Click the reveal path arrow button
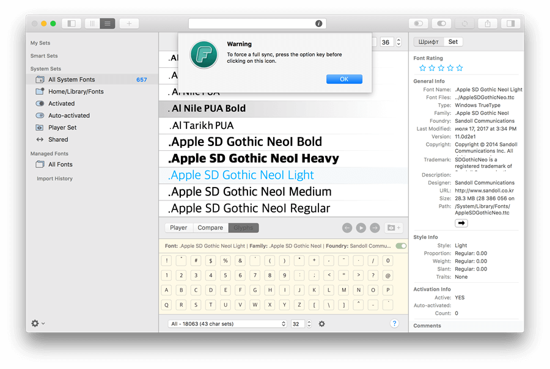 coord(461,223)
